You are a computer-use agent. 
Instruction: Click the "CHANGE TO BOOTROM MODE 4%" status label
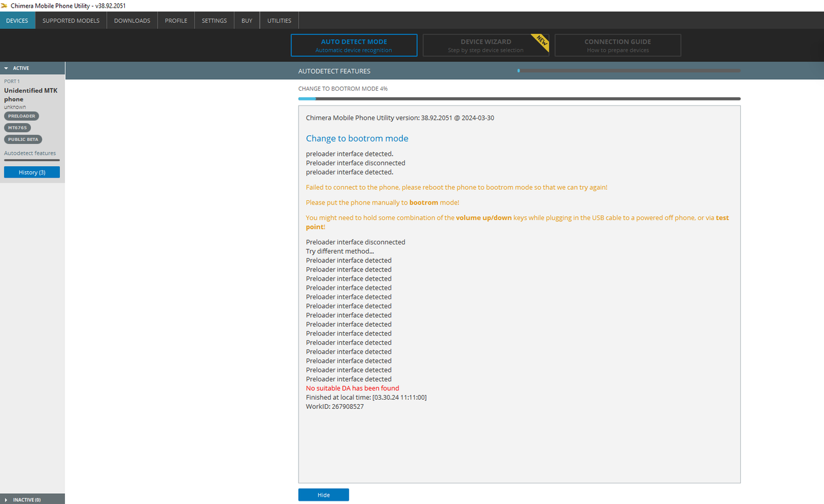tap(342, 88)
